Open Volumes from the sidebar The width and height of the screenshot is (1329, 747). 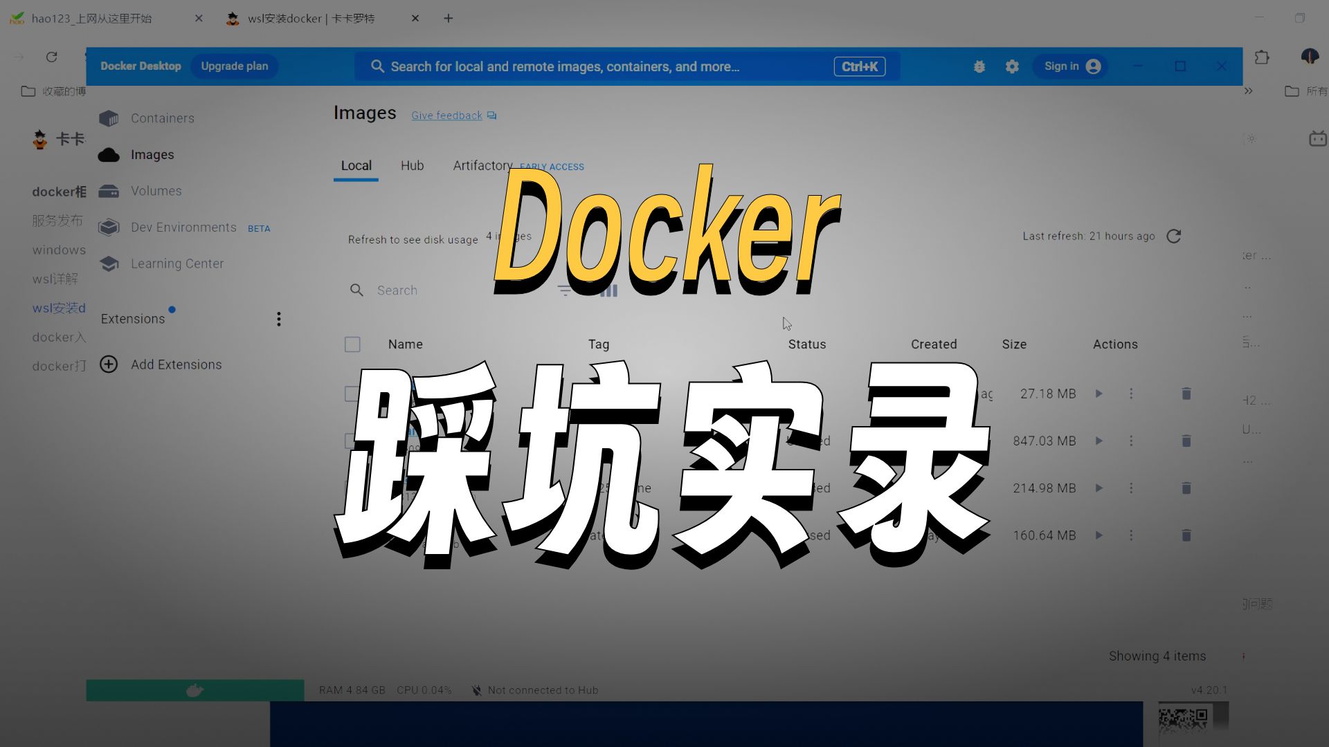pos(156,191)
